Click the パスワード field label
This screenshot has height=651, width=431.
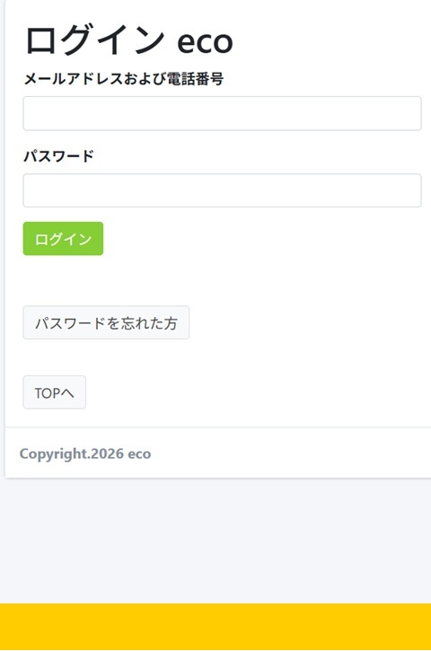(59, 156)
